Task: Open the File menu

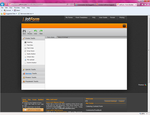Action: tap(2, 8)
